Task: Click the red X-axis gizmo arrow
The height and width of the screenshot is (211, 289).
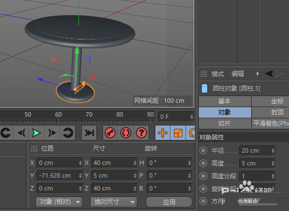Action: [94, 77]
